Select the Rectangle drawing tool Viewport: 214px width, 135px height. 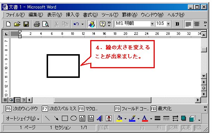(x=65, y=118)
